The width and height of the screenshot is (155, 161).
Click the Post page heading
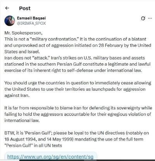pos(25,8)
